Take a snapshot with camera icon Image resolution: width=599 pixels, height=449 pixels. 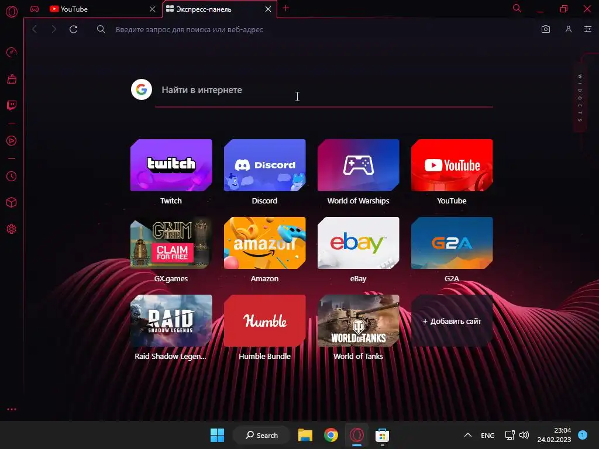546,29
